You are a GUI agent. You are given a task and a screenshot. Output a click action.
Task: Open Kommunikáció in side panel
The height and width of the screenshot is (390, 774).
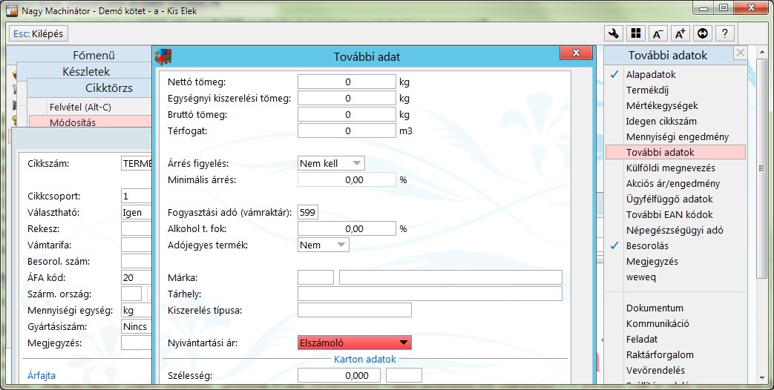[x=657, y=324]
